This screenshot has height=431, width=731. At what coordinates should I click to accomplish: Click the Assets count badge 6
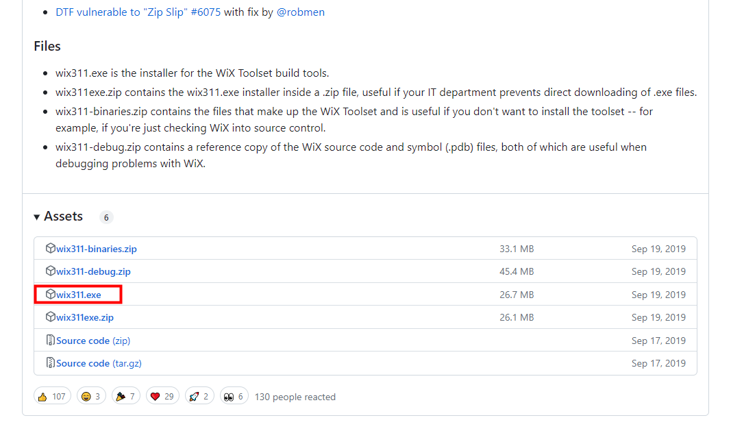pos(106,217)
